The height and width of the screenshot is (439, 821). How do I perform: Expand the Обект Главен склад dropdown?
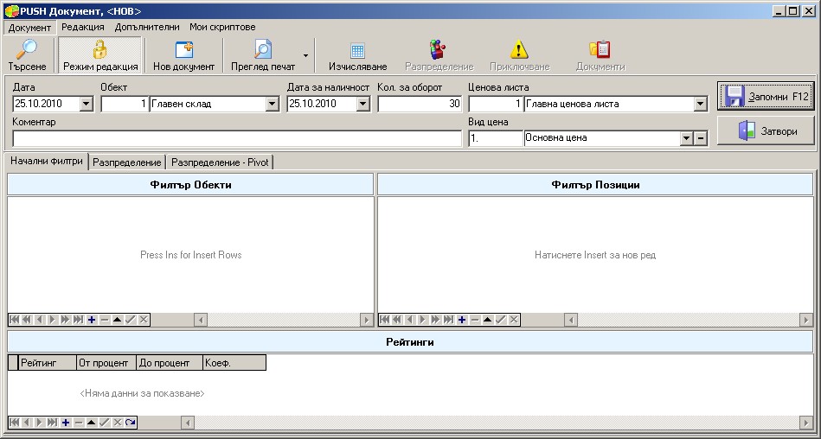[x=272, y=104]
